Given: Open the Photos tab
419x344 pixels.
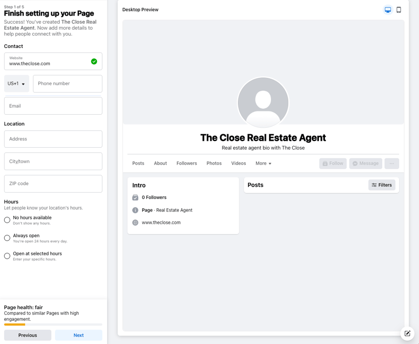Looking at the screenshot, I should tap(214, 163).
